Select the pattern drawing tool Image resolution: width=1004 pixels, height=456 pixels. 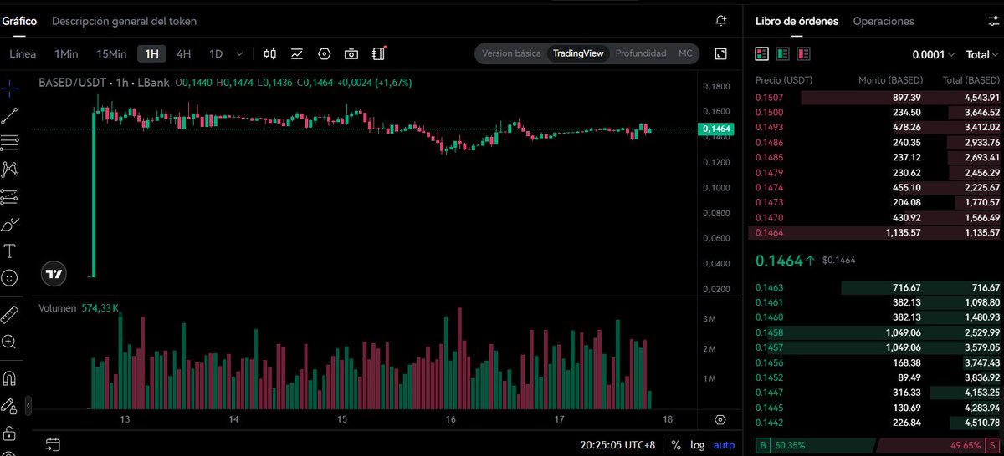click(x=10, y=170)
